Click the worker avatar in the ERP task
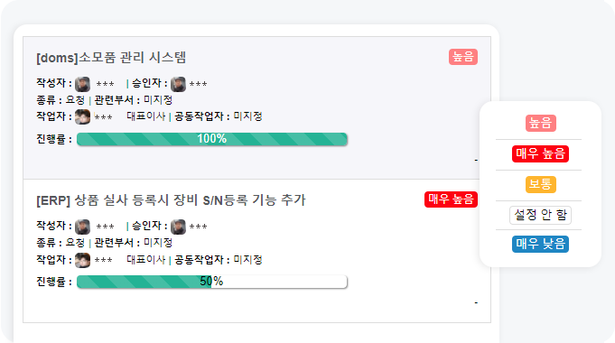The height and width of the screenshot is (343, 615). (x=82, y=260)
